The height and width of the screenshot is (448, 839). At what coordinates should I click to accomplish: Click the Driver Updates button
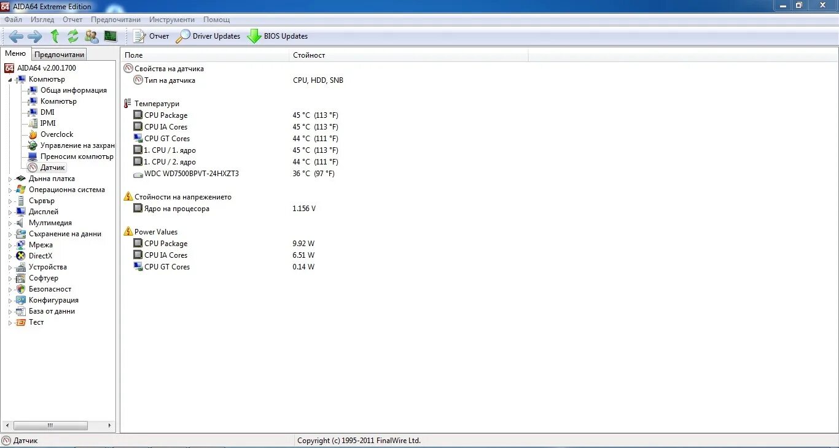[x=208, y=36]
